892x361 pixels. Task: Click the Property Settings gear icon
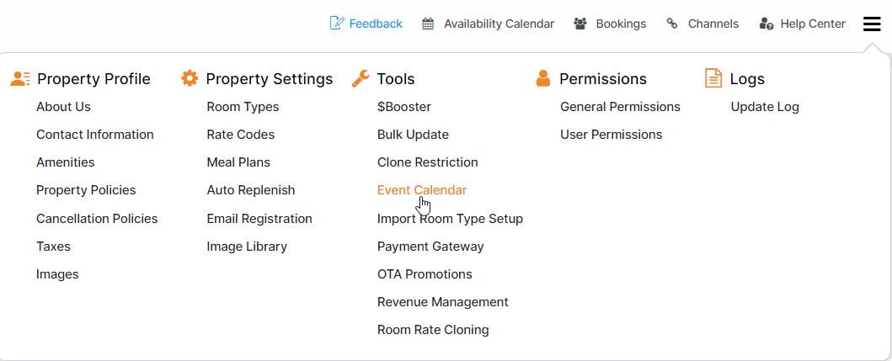pos(190,78)
